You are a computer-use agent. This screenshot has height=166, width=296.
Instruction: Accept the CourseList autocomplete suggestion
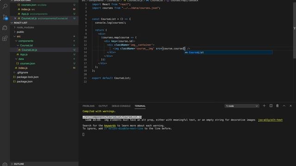click(228, 53)
